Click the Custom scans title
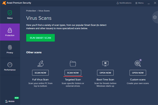The height and width of the screenshot is (105, 158). click(138, 80)
